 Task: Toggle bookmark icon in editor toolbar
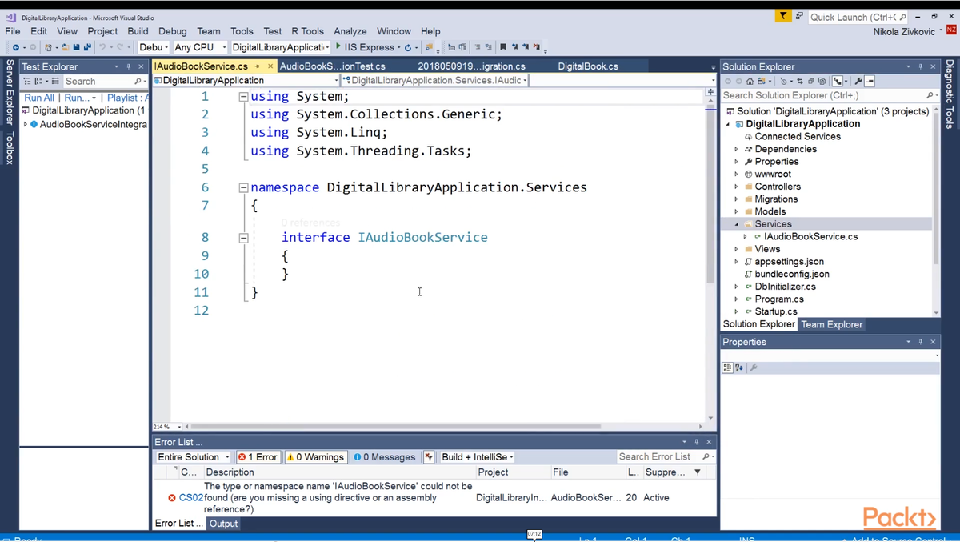503,47
